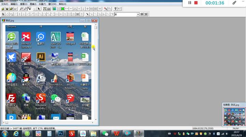Click the 鸟瞰图: 测试.jpg panel title
Image resolution: width=246 pixels, height=137 pixels.
click(231, 104)
